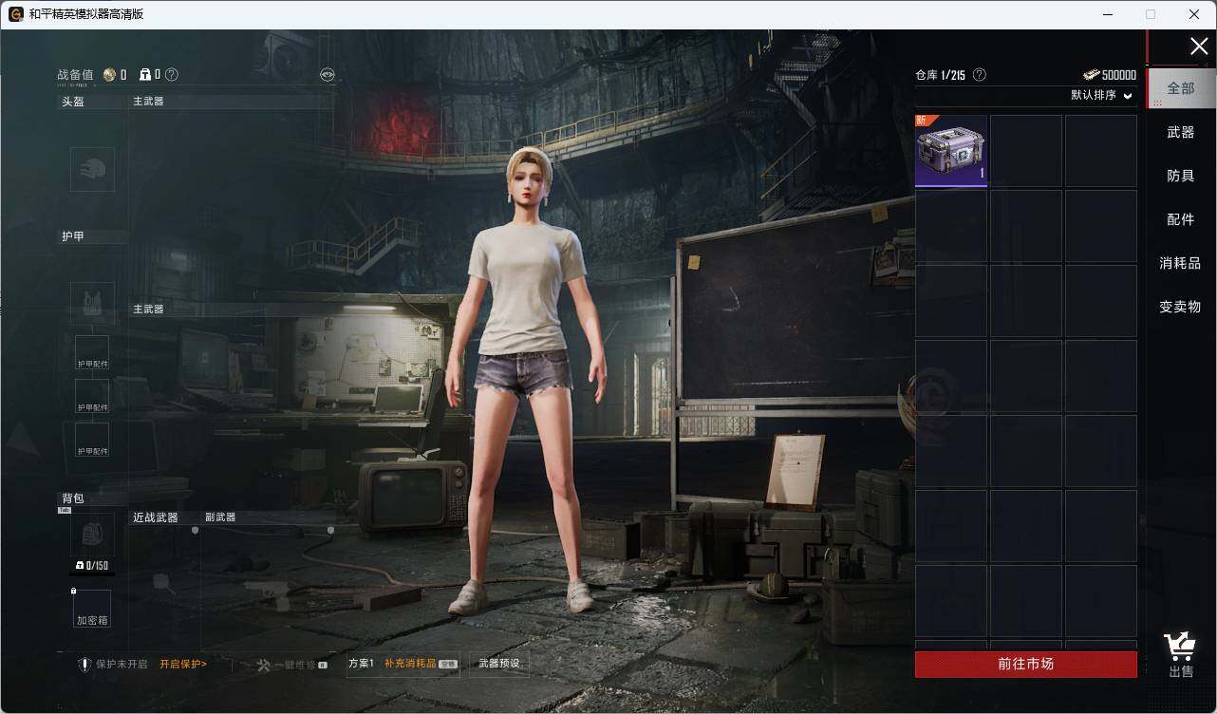This screenshot has width=1217, height=714.
Task: Switch to the 防具 category tab
Action: click(1180, 177)
